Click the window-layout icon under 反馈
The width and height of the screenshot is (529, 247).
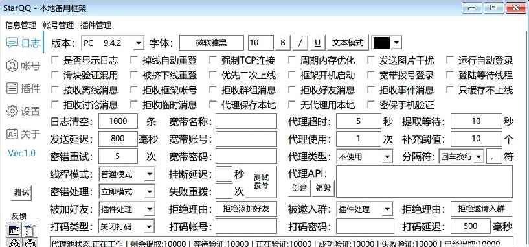click(14, 230)
